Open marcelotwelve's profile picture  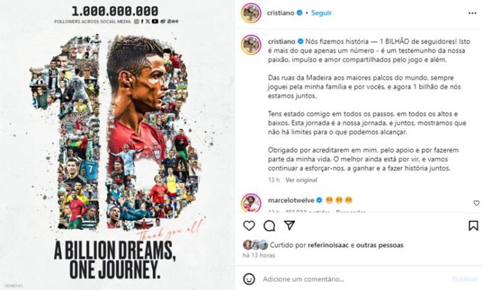(251, 203)
